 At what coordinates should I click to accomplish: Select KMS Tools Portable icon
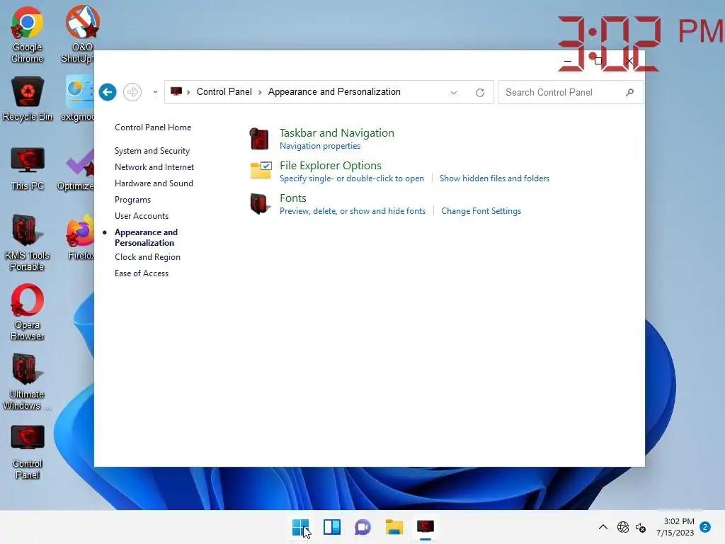click(x=27, y=242)
